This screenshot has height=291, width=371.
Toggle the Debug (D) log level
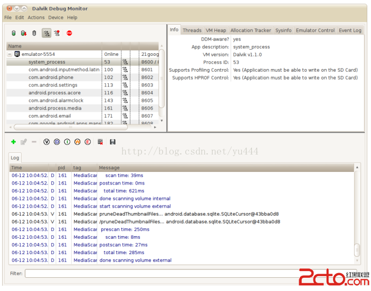pos(57,142)
